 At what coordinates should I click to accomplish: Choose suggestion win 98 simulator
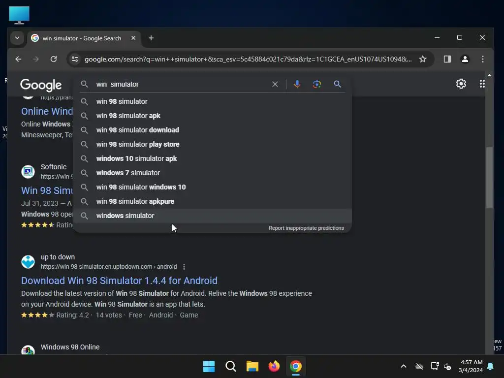213,101
